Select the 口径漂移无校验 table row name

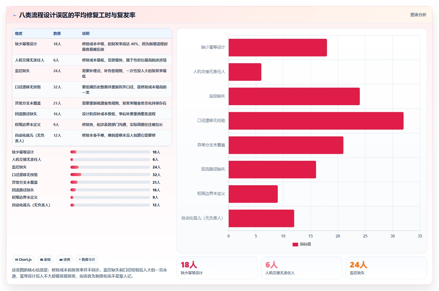pyautogui.click(x=28, y=87)
